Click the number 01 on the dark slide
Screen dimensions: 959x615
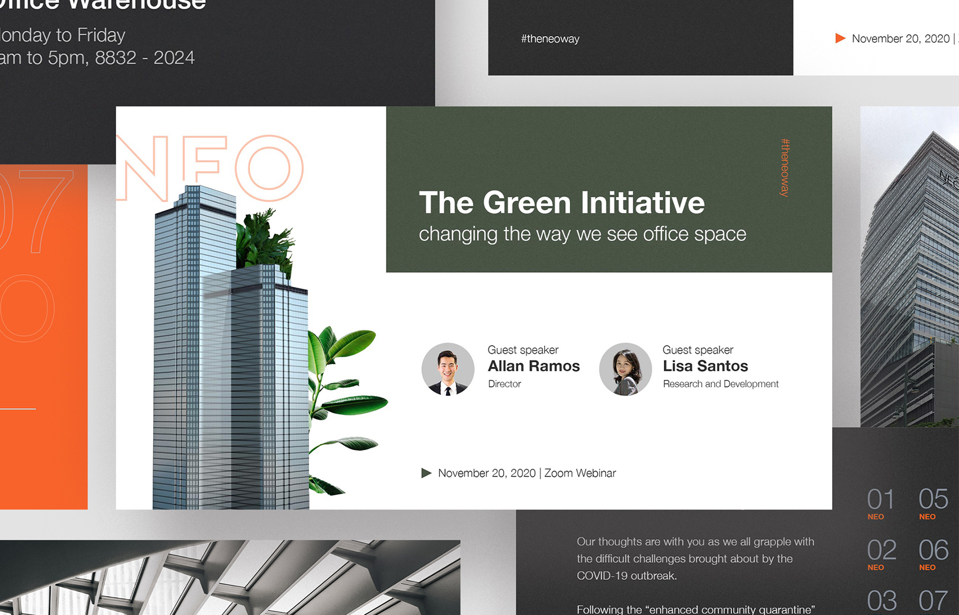tap(880, 499)
